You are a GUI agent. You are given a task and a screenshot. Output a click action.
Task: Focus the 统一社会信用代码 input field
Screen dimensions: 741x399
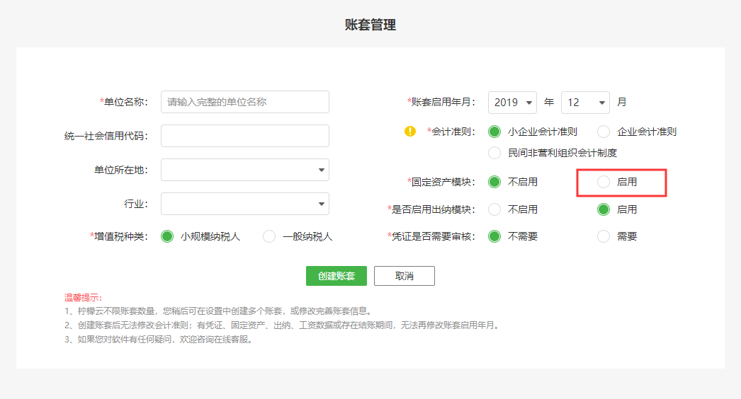tap(245, 136)
